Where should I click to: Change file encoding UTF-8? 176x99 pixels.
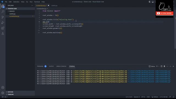coord(143,97)
